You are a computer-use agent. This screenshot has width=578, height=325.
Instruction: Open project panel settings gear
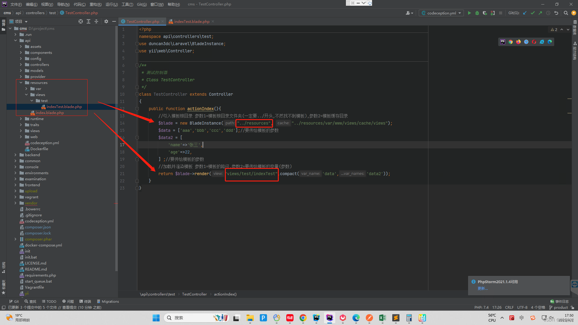[106, 21]
